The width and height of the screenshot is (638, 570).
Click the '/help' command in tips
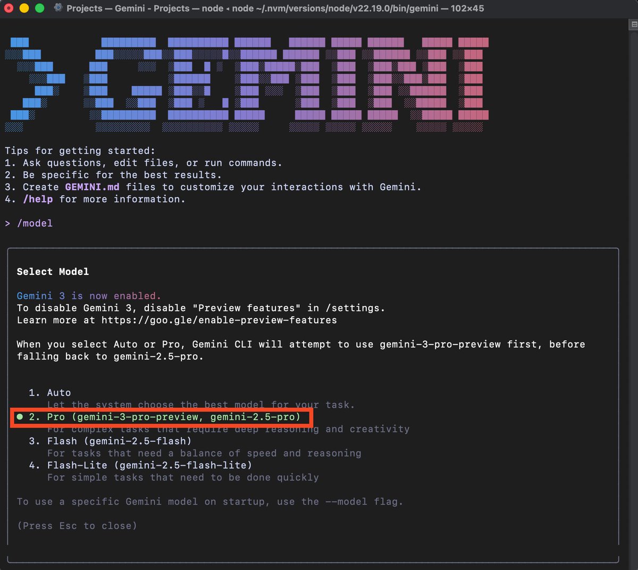pyautogui.click(x=38, y=199)
